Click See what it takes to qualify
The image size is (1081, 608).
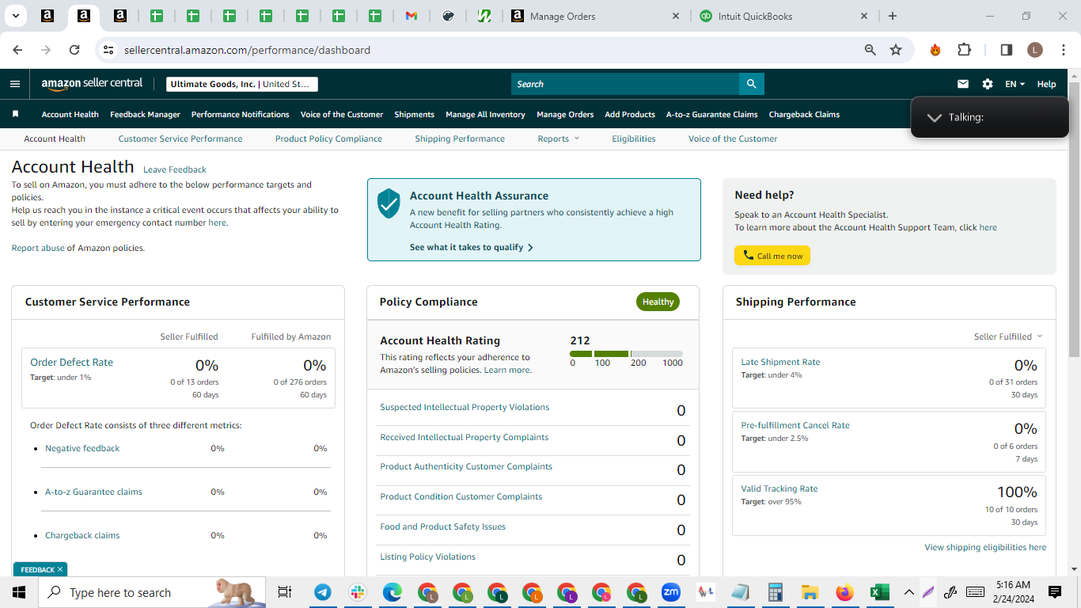pos(472,247)
